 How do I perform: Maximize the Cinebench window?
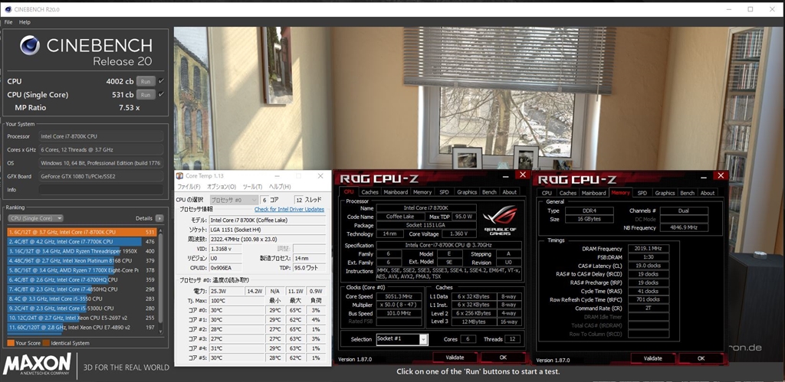point(750,9)
